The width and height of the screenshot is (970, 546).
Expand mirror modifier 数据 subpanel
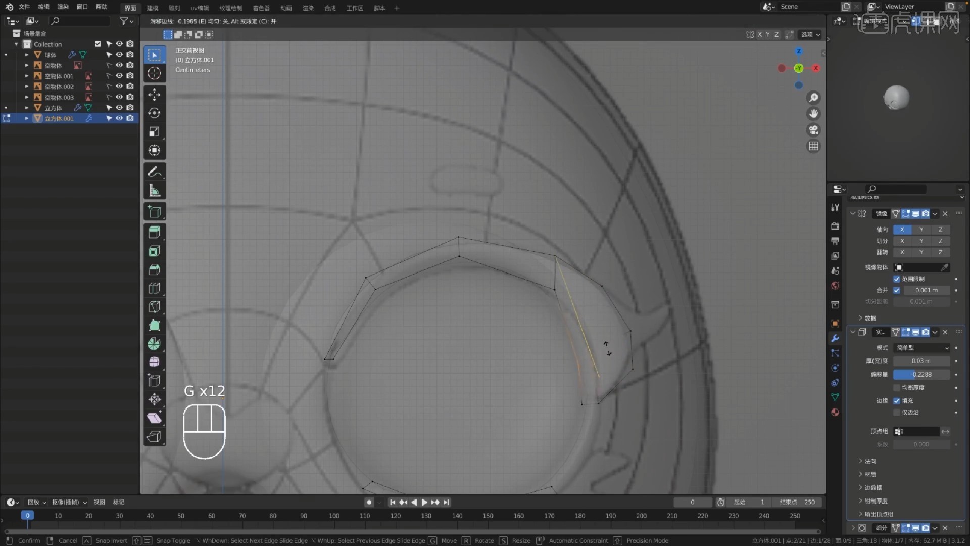pyautogui.click(x=867, y=318)
